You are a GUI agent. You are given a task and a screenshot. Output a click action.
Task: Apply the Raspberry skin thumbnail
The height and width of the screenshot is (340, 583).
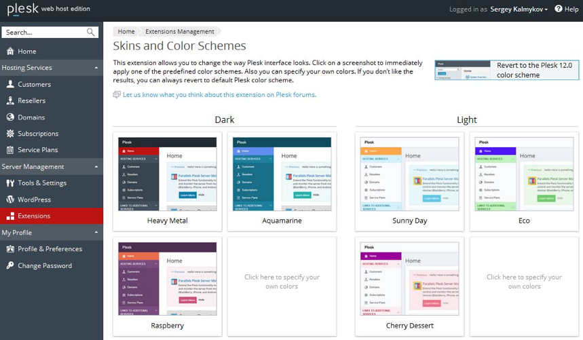pyautogui.click(x=168, y=279)
